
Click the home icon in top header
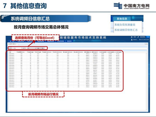pyautogui.click(x=132, y=37)
